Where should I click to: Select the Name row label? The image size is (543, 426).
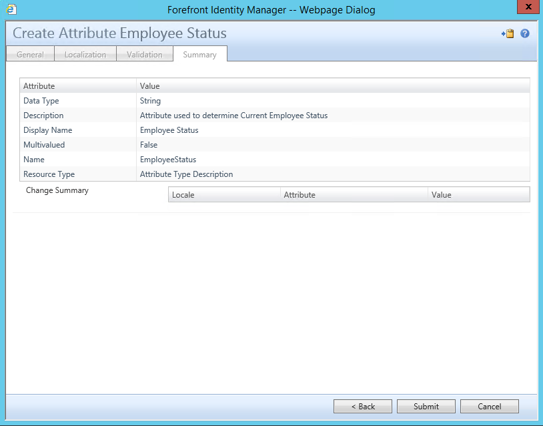(x=34, y=160)
